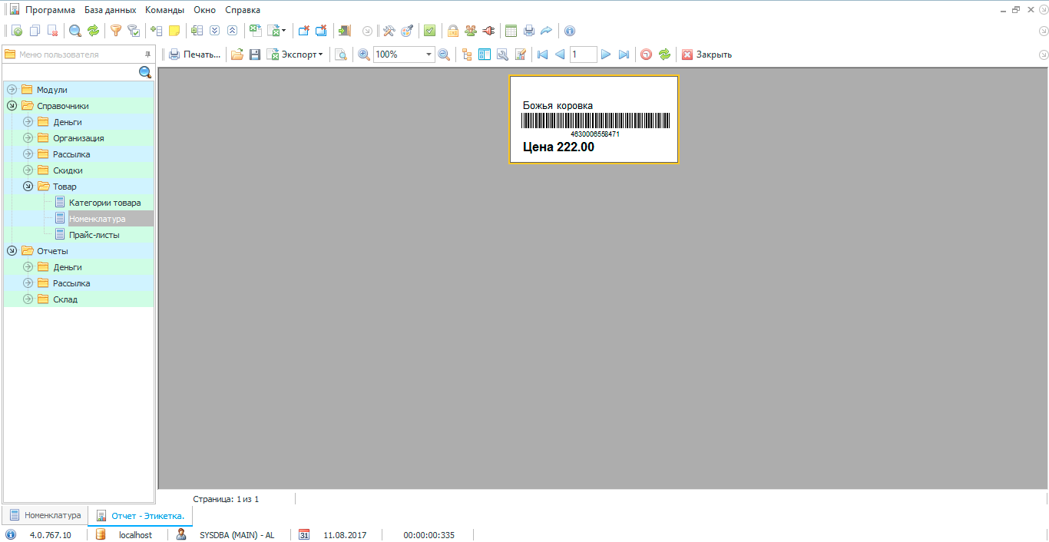The height and width of the screenshot is (542, 1049).
Task: Open the База данных menu
Action: pos(110,10)
